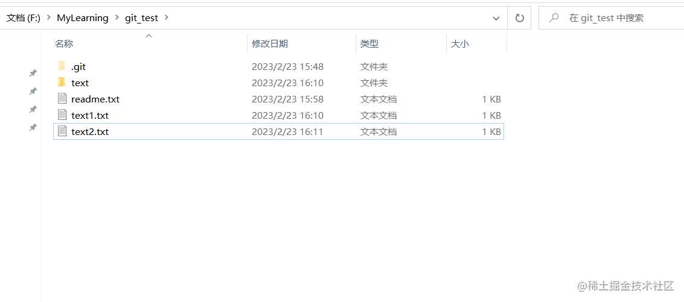Open the address bar history dropdown
Screen dimensions: 684x302
(x=496, y=18)
